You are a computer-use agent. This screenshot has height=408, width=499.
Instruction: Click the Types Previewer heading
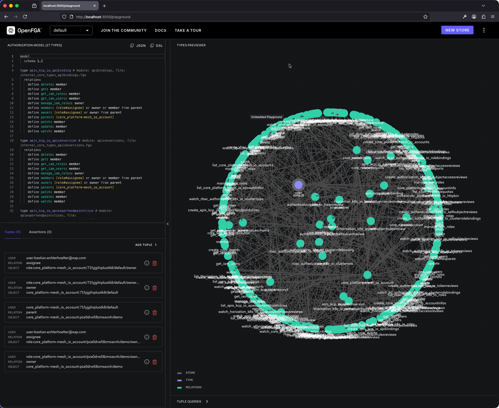(x=191, y=45)
